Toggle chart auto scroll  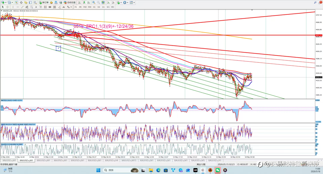pos(108,3)
